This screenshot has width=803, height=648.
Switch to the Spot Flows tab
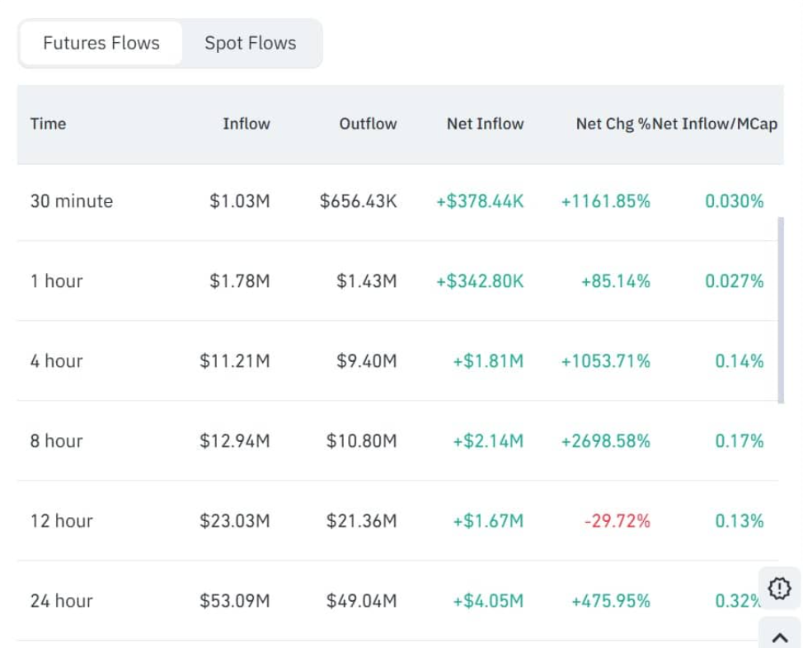(x=250, y=43)
